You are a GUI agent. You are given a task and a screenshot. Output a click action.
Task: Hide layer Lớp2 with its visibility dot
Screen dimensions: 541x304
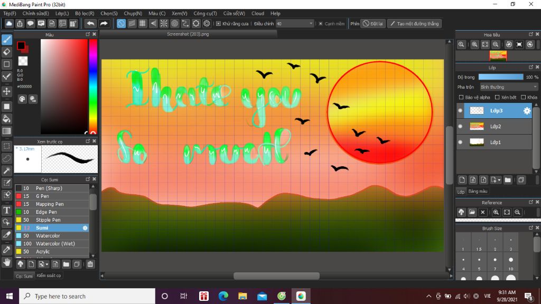click(460, 127)
